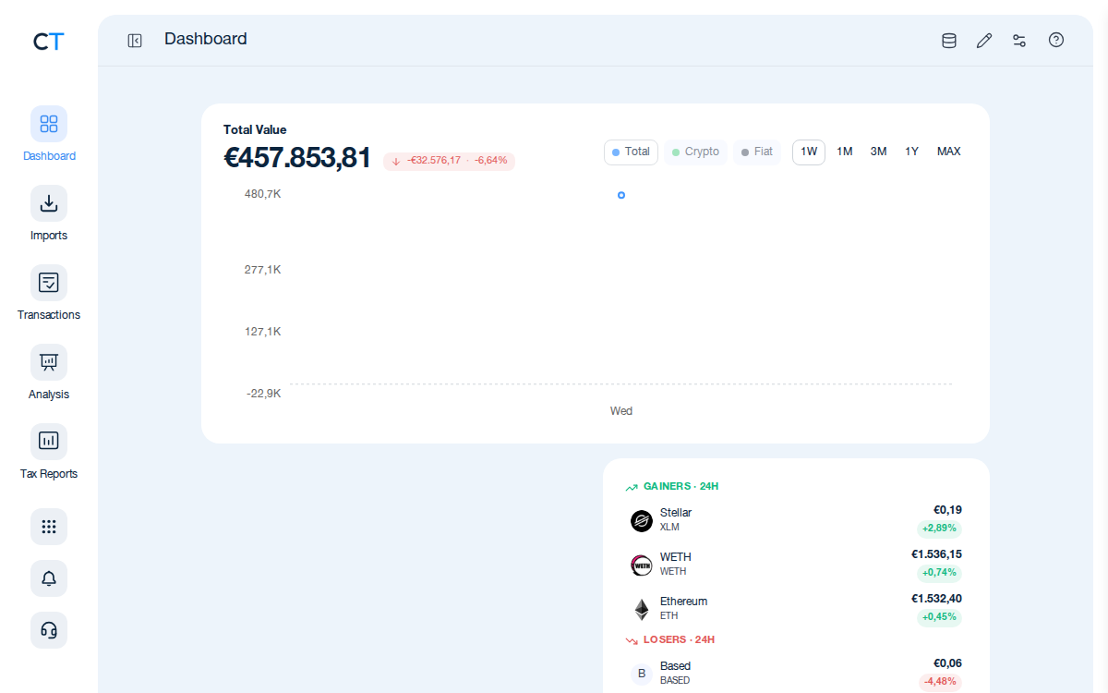The image size is (1108, 693).
Task: Select the 3M time range
Action: pos(878,152)
